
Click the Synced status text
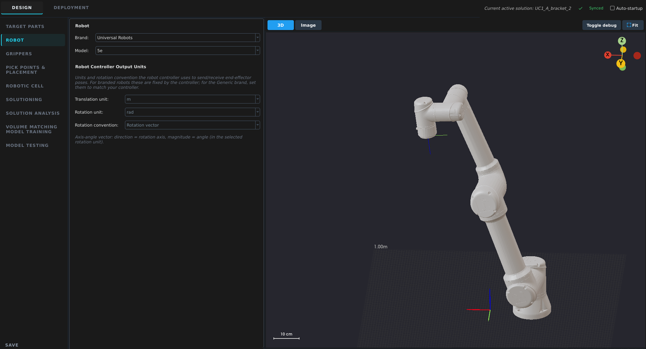[x=596, y=9]
